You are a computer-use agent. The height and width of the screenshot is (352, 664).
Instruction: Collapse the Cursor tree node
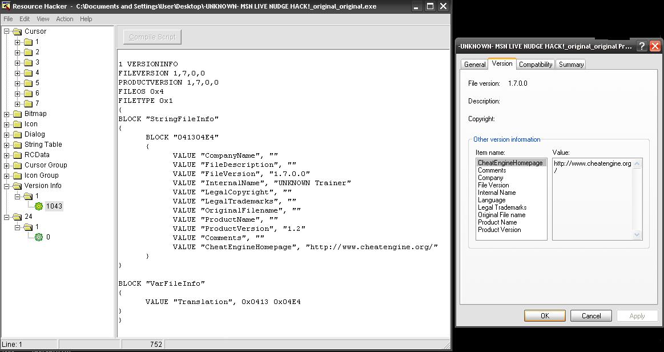point(7,31)
